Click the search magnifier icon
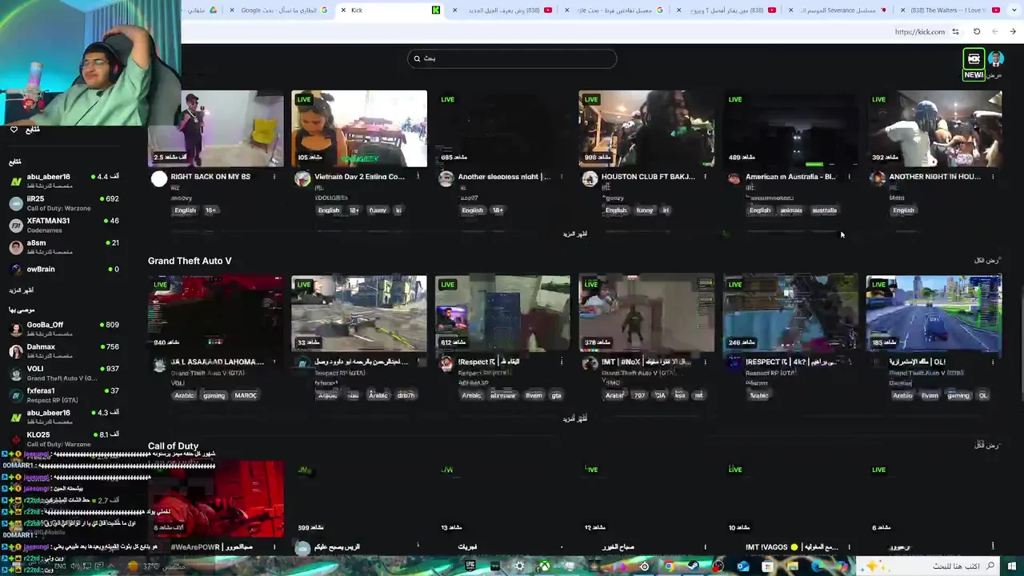Screen dimensions: 1024x576 417,58
